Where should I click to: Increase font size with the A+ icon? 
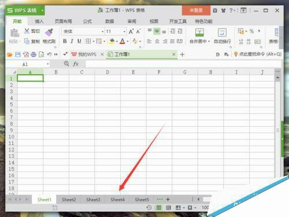tap(131, 31)
